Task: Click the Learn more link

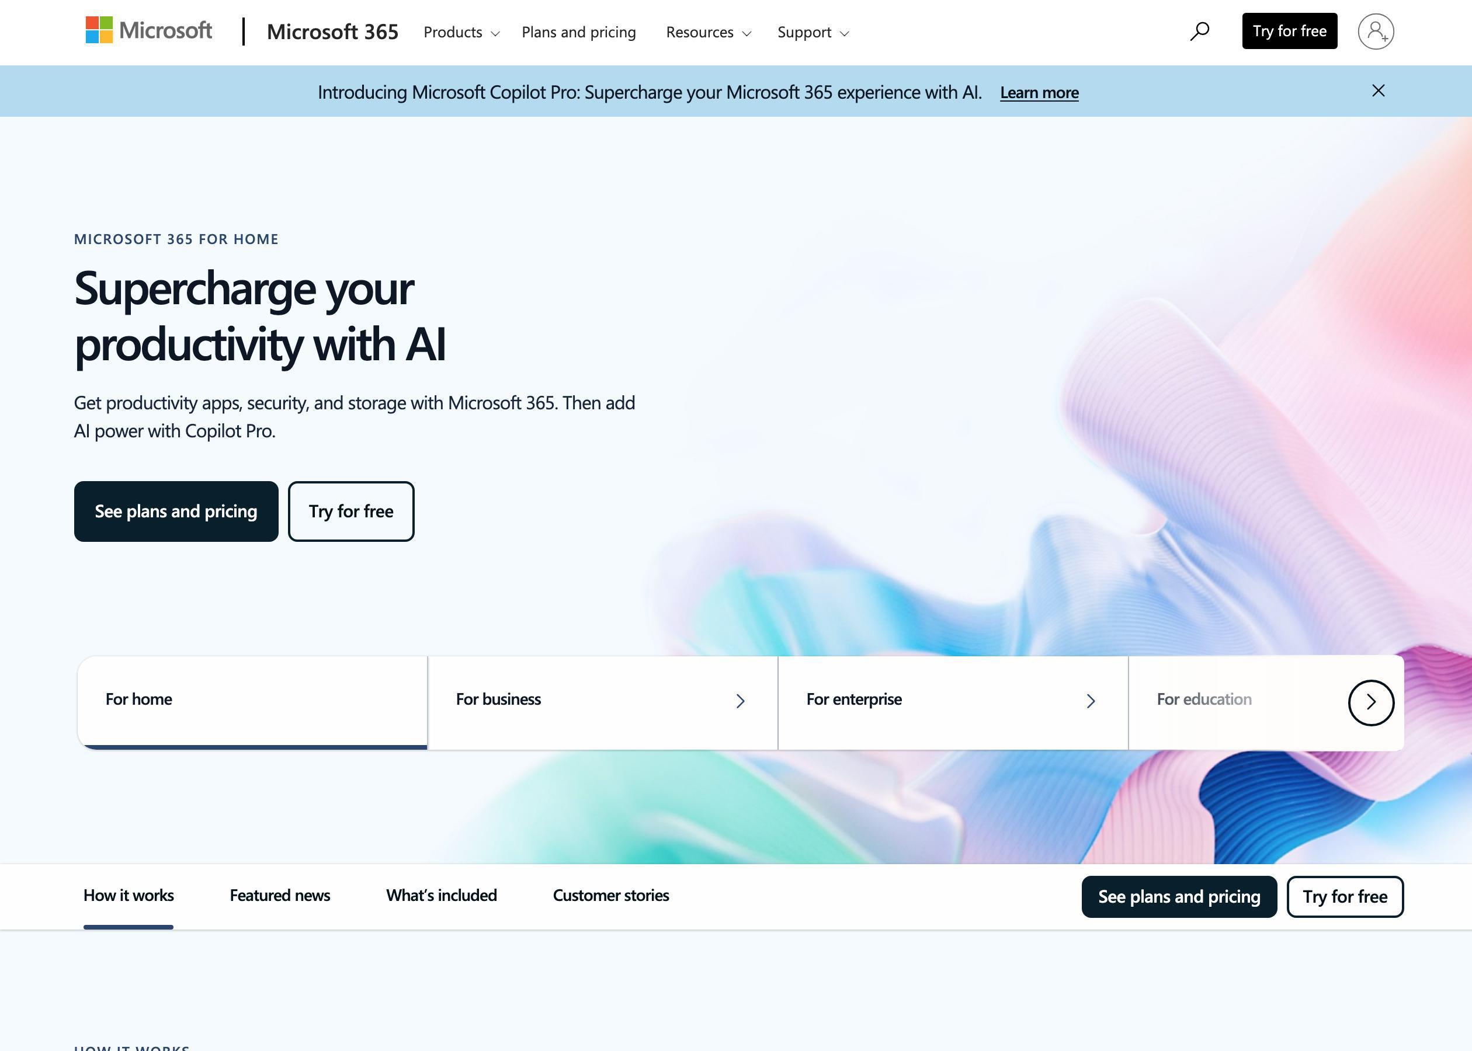Action: pos(1037,91)
